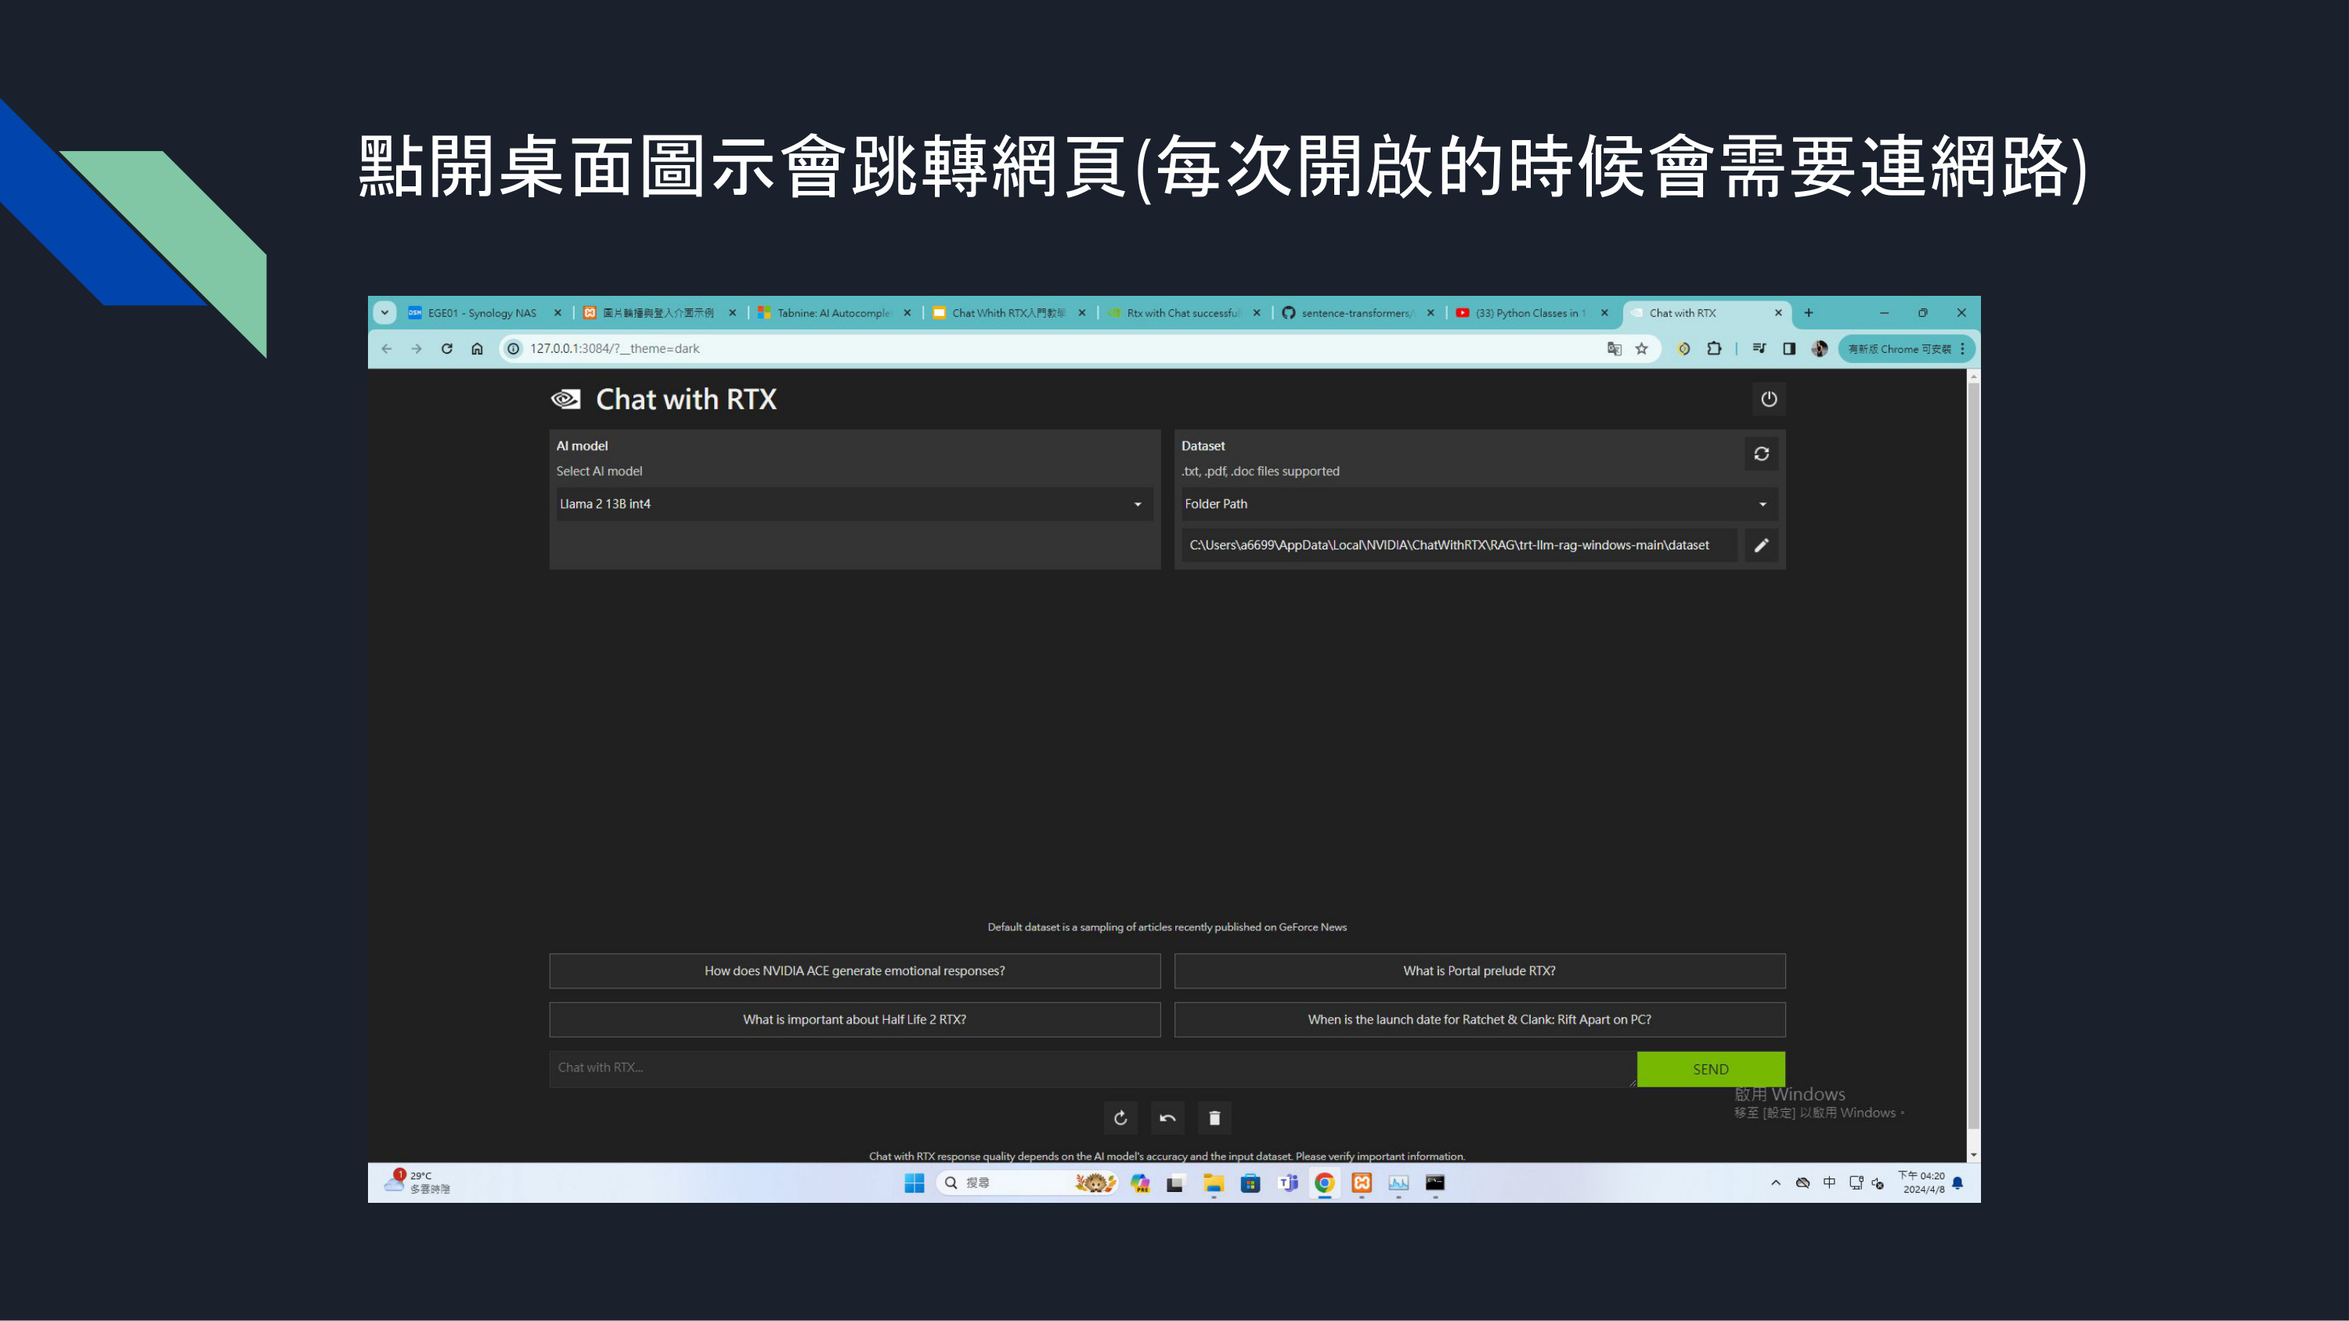The width and height of the screenshot is (2349, 1321).
Task: Clear chat history with the trash icon
Action: (1214, 1118)
